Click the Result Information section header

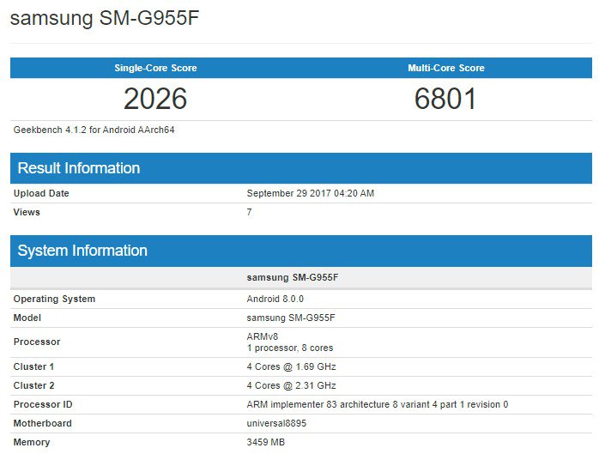pos(79,168)
